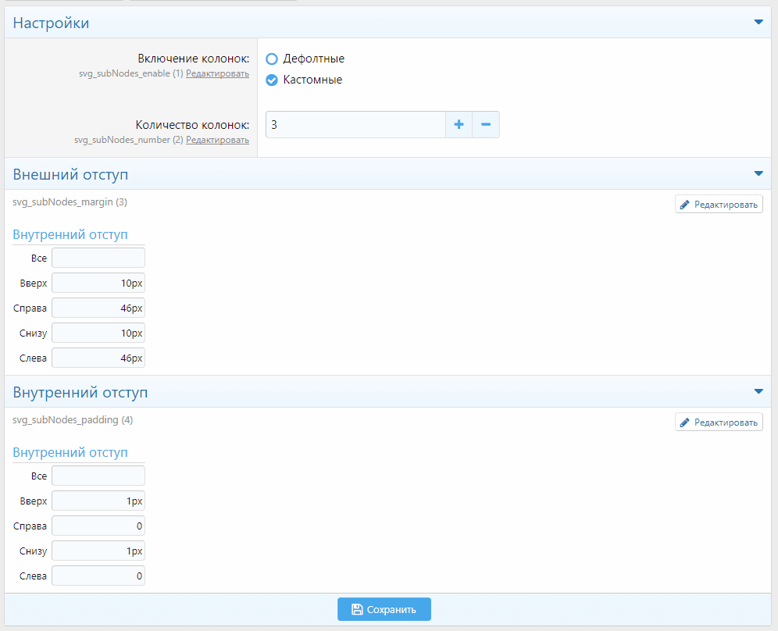Open Редактировать link under svg_subNodes_number

(217, 140)
